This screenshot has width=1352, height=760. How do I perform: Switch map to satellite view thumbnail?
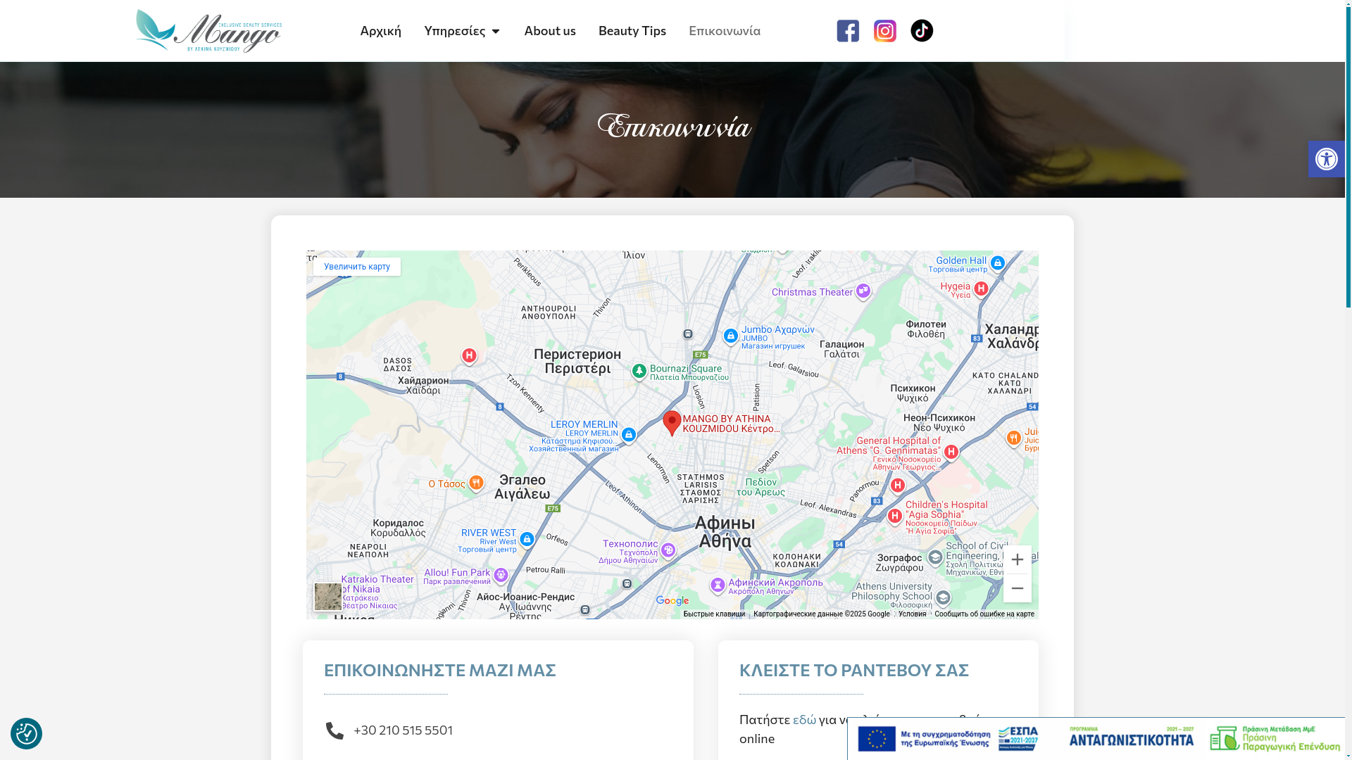[328, 597]
